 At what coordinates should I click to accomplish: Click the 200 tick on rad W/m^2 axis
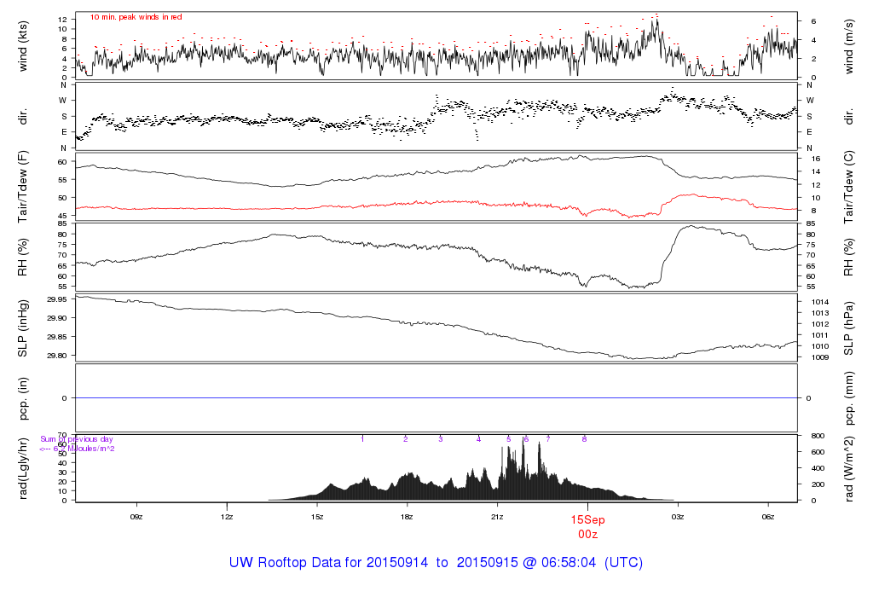[x=818, y=484]
